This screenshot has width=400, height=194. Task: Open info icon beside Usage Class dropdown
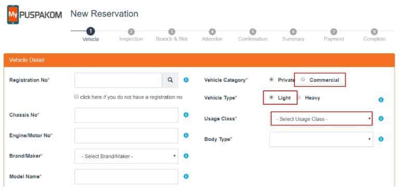(x=381, y=119)
